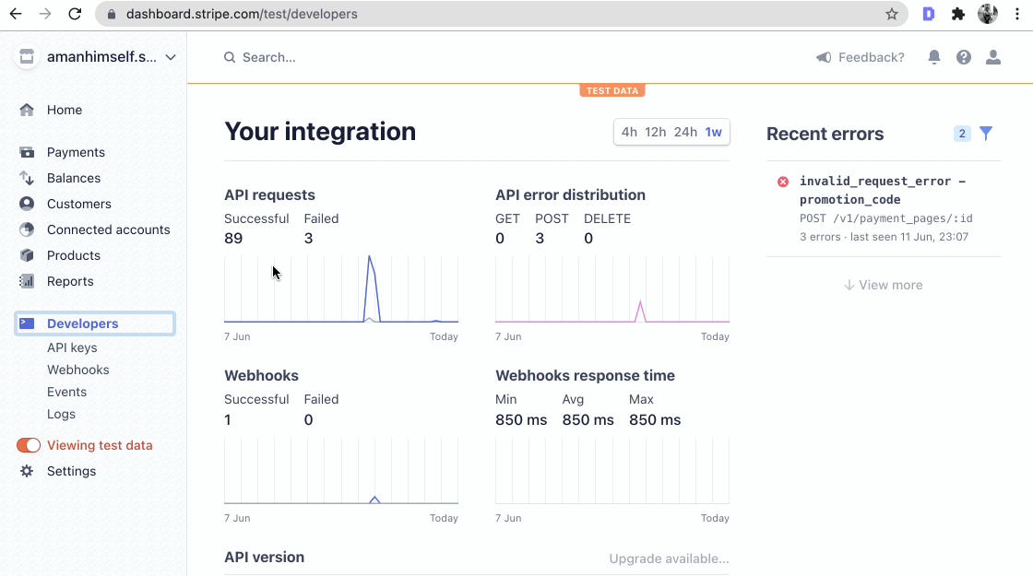
Task: Click the Connected accounts globe icon
Action: coord(27,229)
